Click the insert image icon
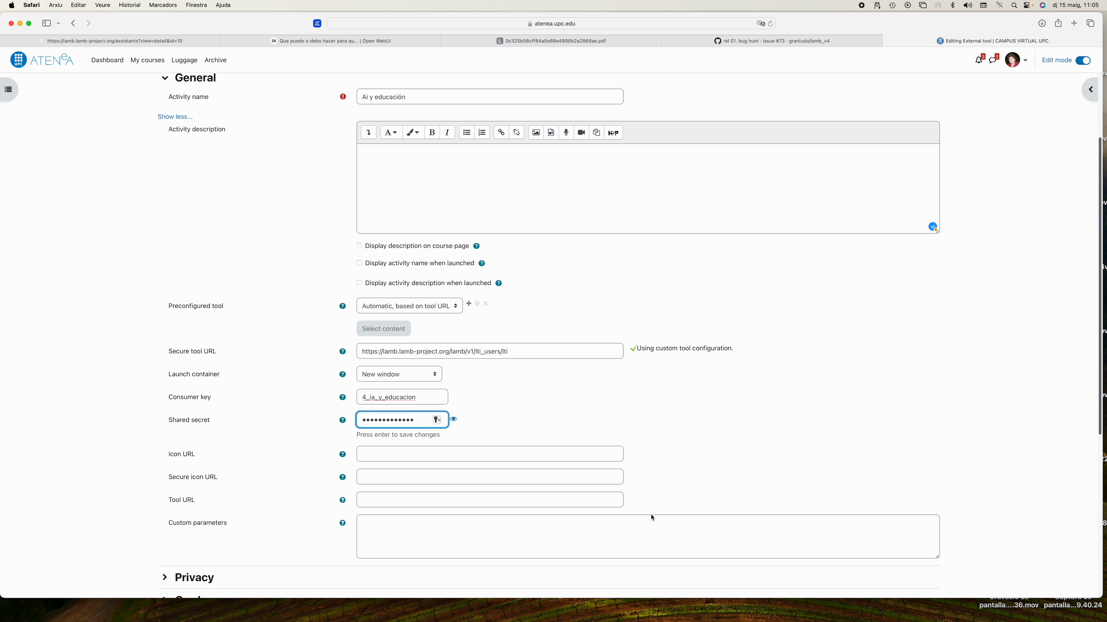The height and width of the screenshot is (622, 1107). click(536, 133)
